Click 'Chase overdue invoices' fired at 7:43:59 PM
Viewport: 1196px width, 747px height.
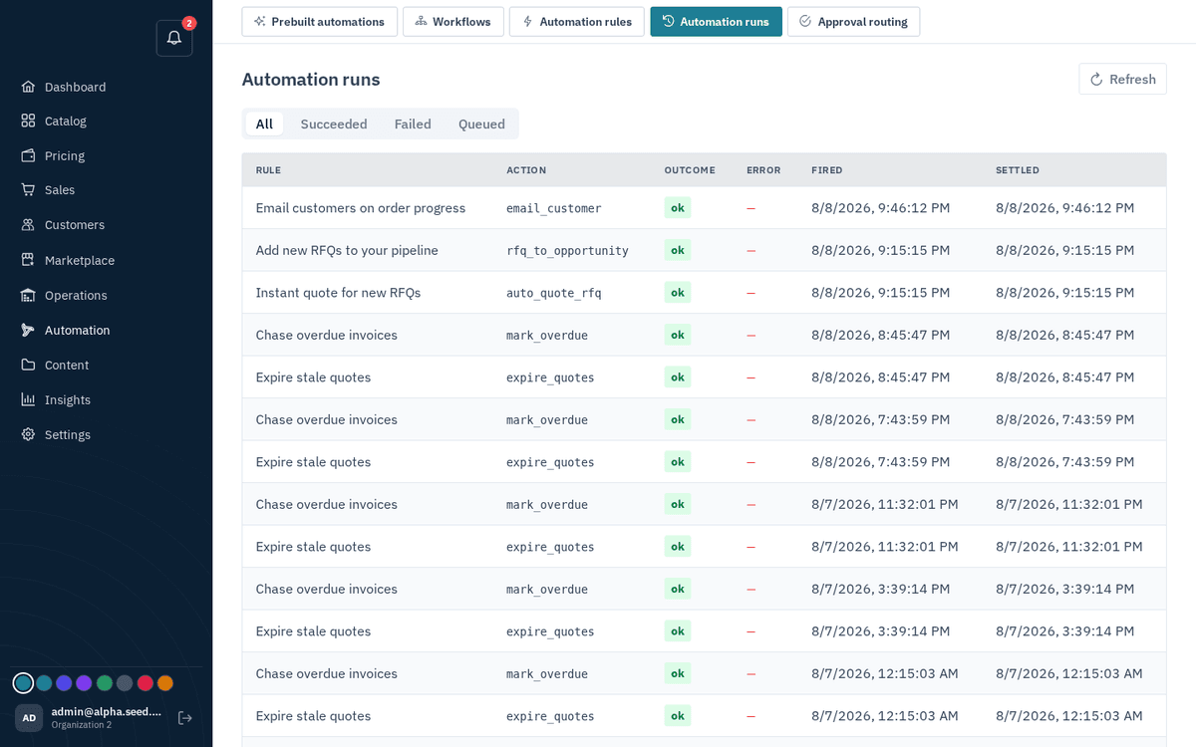point(326,419)
